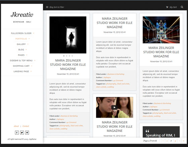Open post title below the silhouette photo
This screenshot has width=188, height=147.
pyautogui.click(x=68, y=65)
